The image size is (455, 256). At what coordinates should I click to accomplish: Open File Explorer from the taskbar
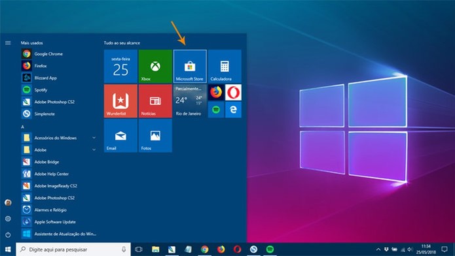156,249
